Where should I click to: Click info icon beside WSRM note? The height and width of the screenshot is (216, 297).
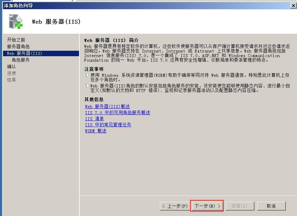pos(86,75)
